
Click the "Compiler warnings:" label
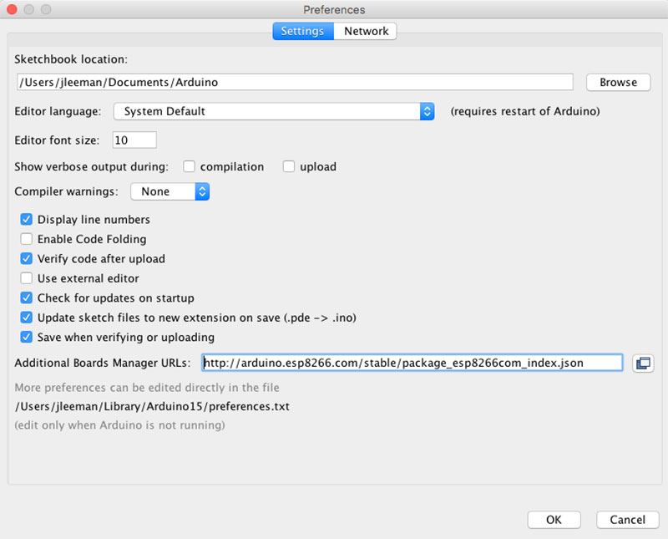[x=66, y=191]
